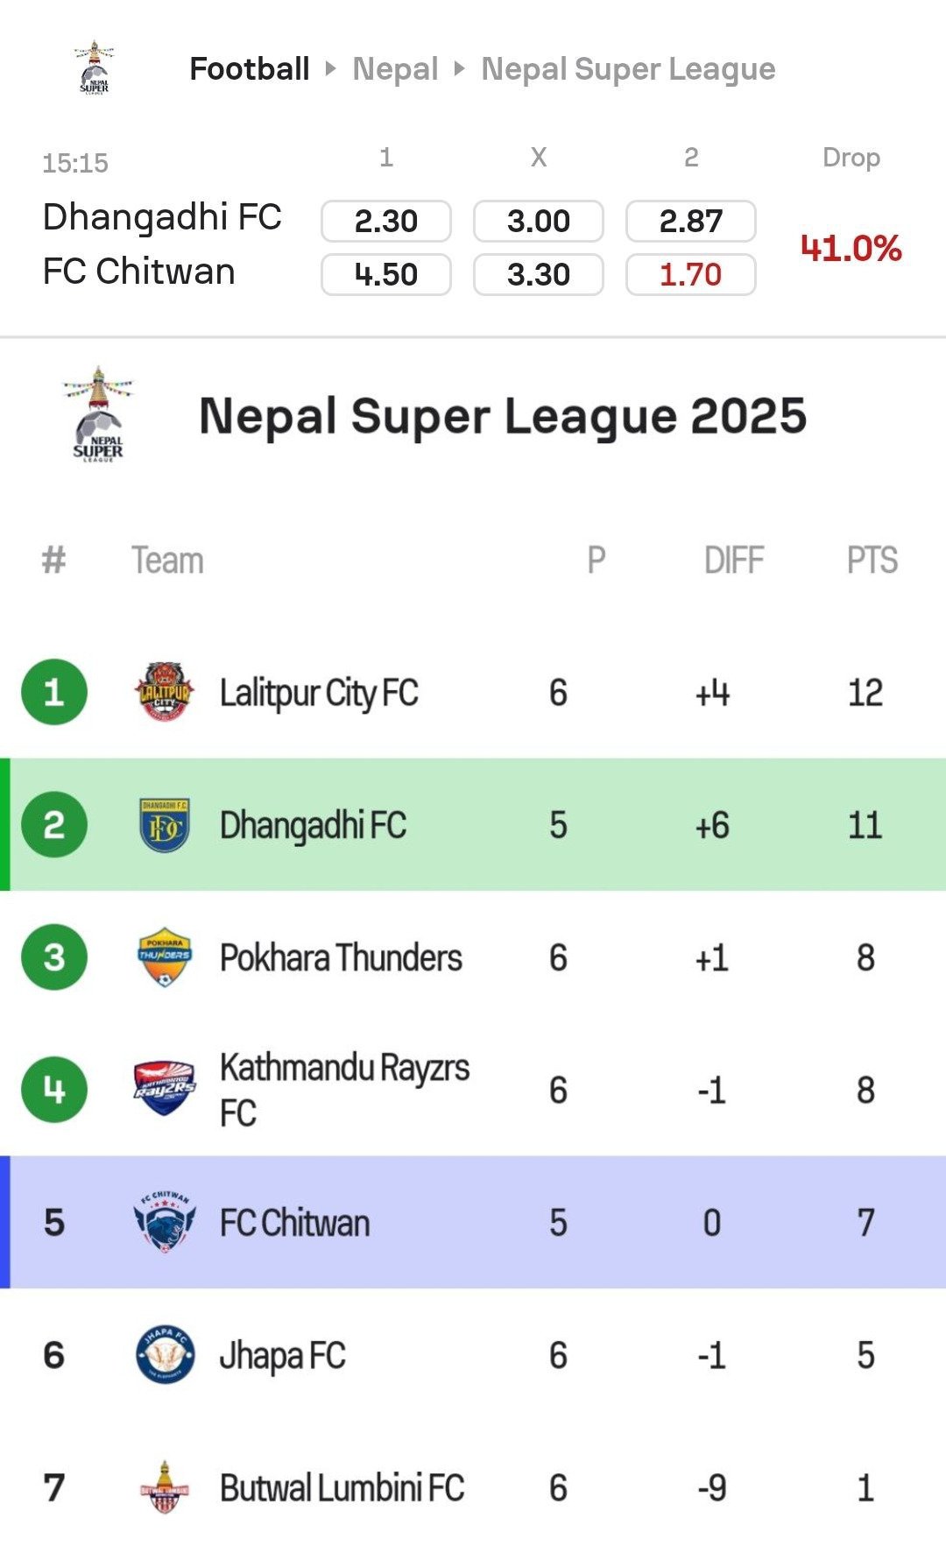Click the Kathmandu Rayzrs FC crest
This screenshot has width=946, height=1560.
[x=164, y=1089]
